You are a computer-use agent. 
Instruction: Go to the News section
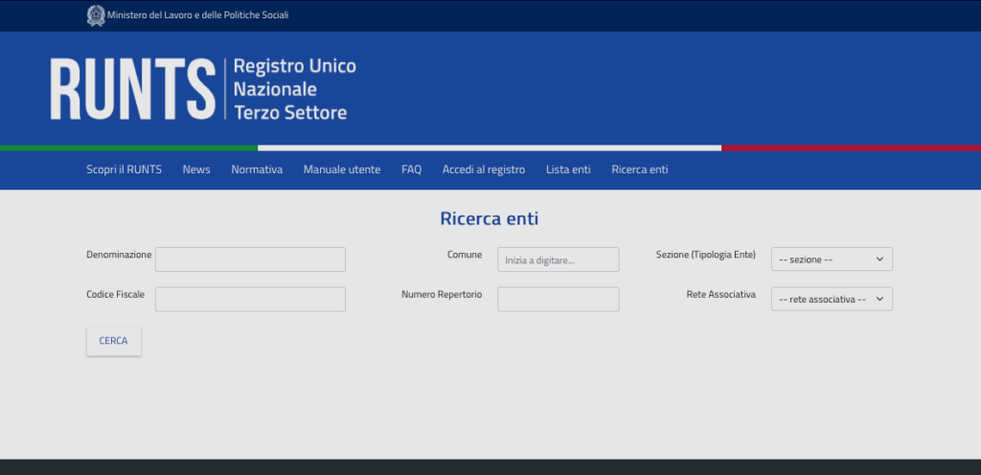click(x=196, y=170)
